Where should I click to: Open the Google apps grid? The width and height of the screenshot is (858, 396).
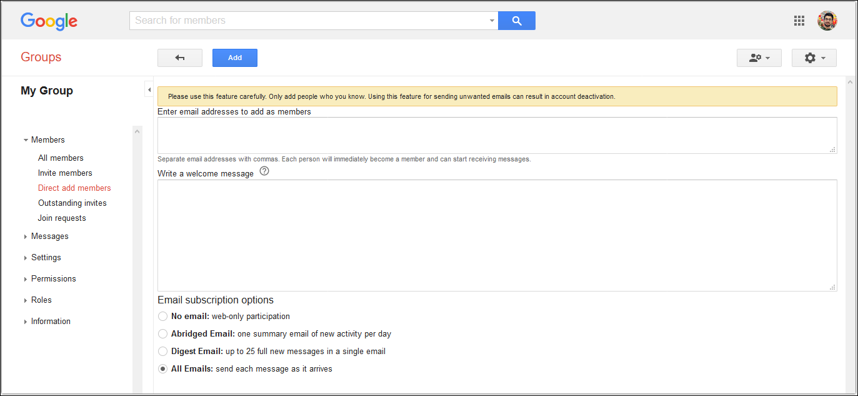(799, 20)
